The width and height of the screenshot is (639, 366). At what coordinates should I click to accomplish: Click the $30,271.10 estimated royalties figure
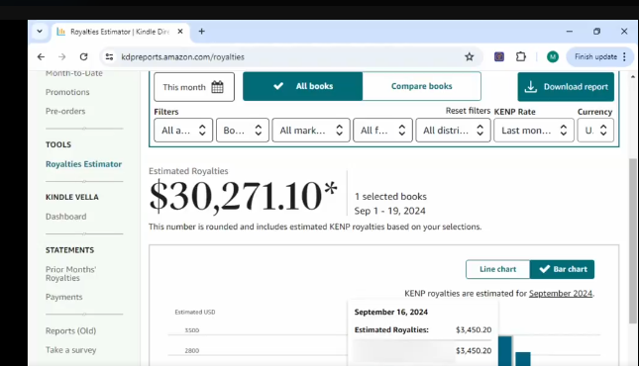click(x=243, y=196)
